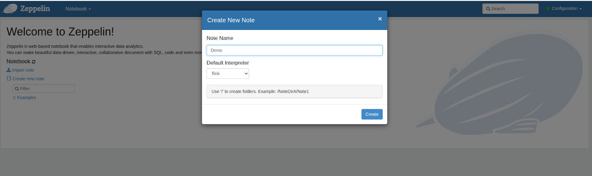Open the Default Interpreter flink dropdown

(x=228, y=73)
